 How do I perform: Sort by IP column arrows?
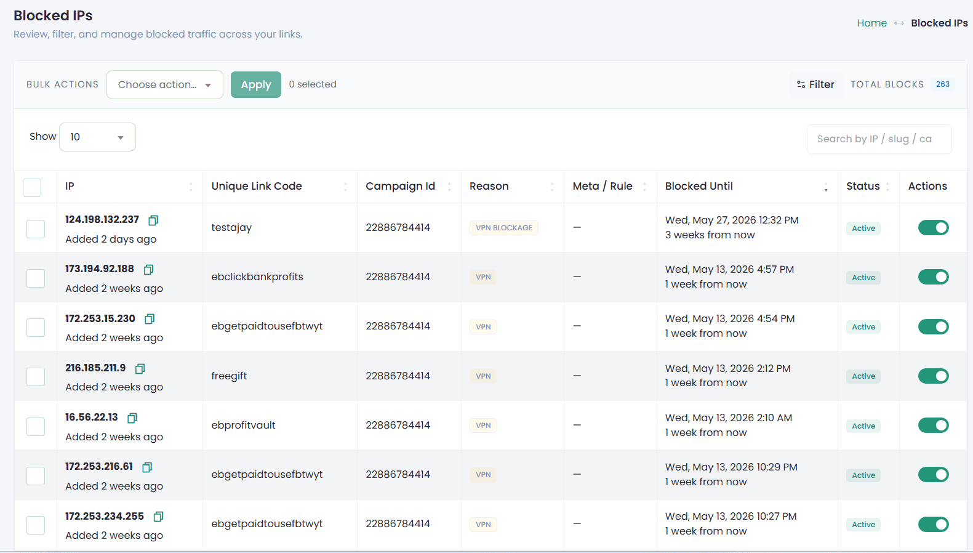[191, 187]
